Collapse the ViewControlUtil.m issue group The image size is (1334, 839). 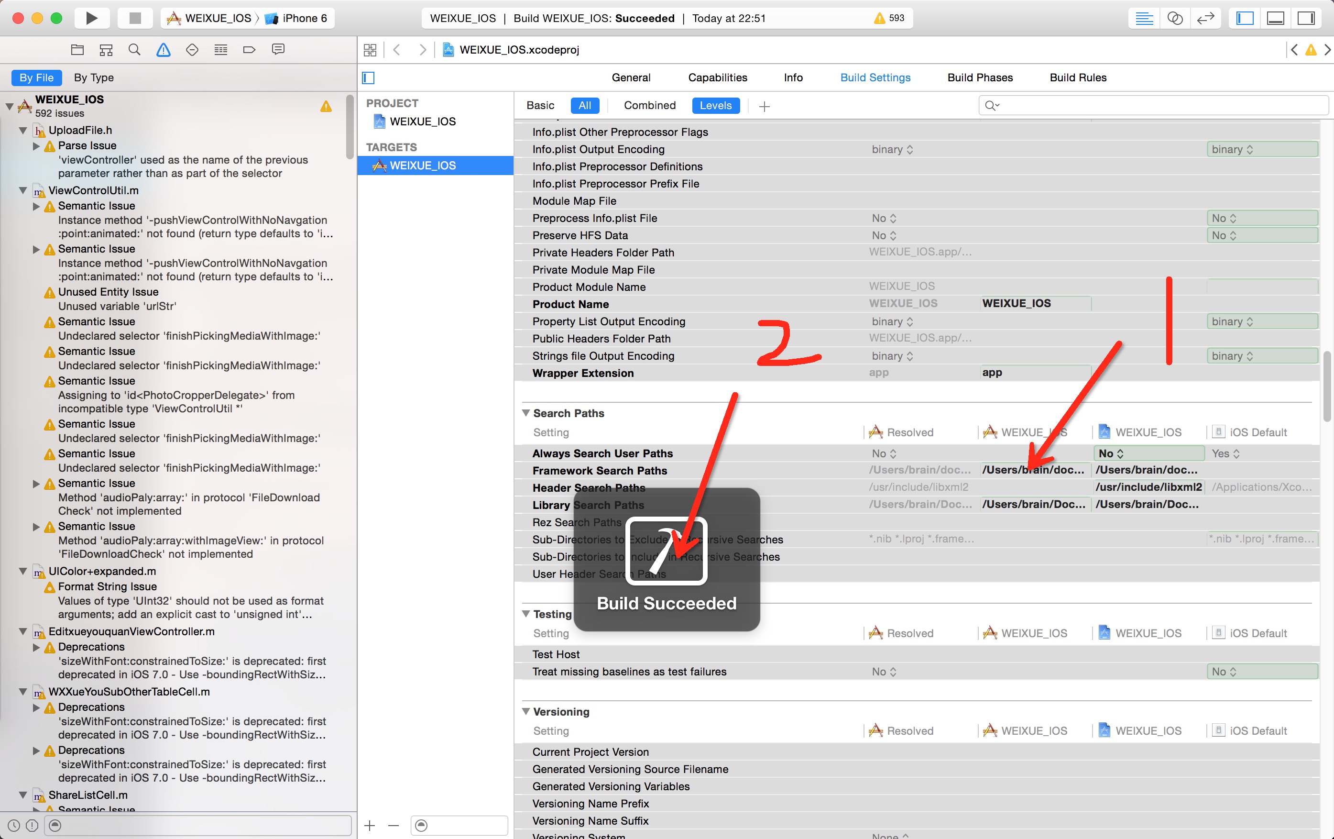click(x=23, y=191)
